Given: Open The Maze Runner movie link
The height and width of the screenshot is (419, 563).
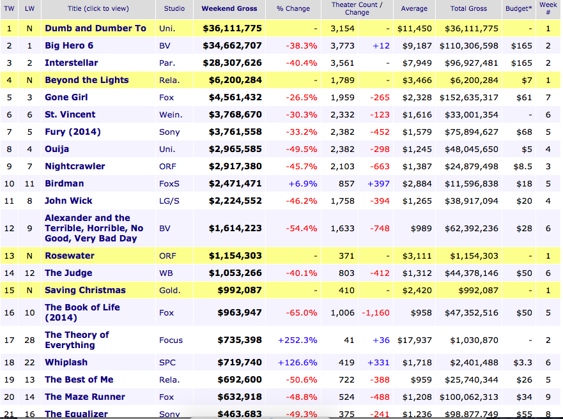Looking at the screenshot, I should (85, 397).
